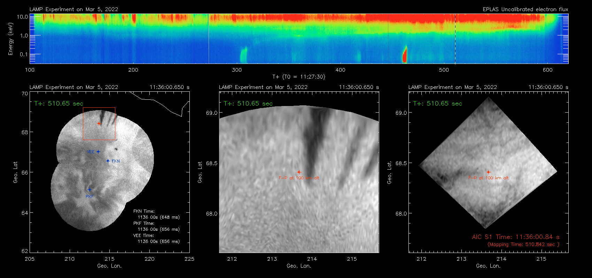592x278 pixels.
Task: Click the red zoom box on all-sky map
Action: pyautogui.click(x=99, y=124)
